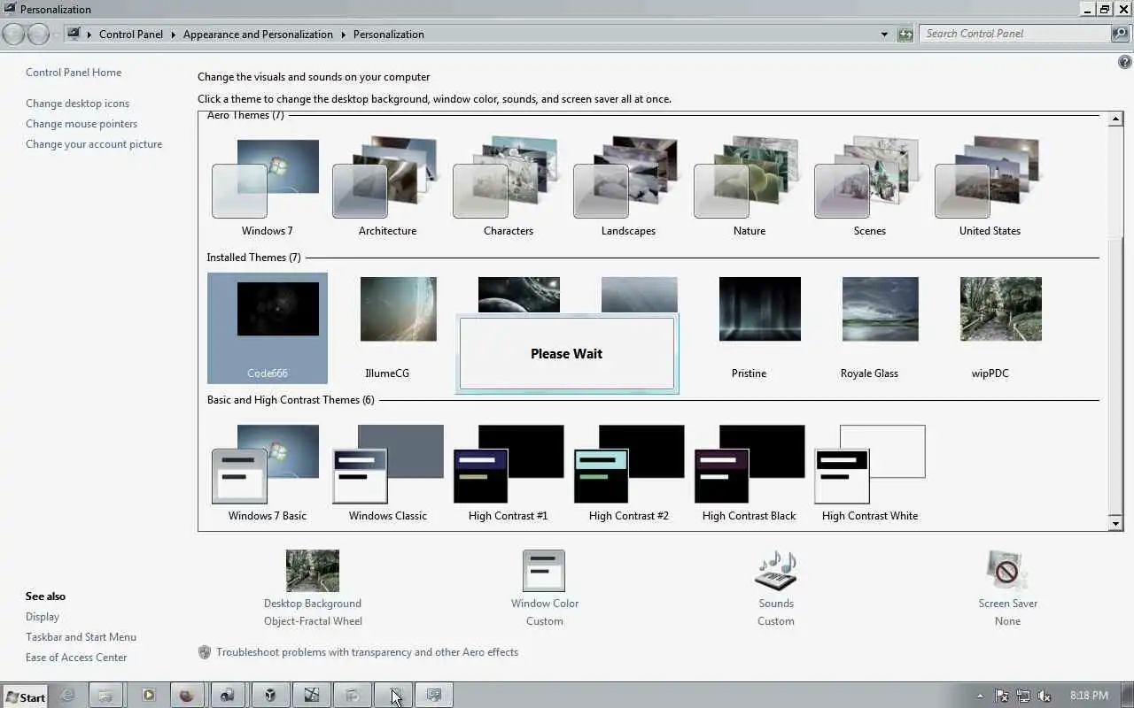Click the network tray icon
This screenshot has width=1134, height=708.
coord(1023,696)
